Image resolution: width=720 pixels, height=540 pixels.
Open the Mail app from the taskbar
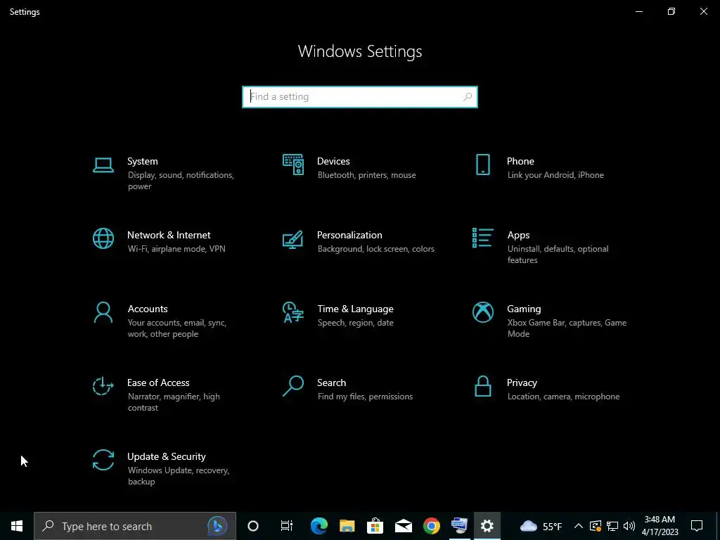tap(403, 526)
